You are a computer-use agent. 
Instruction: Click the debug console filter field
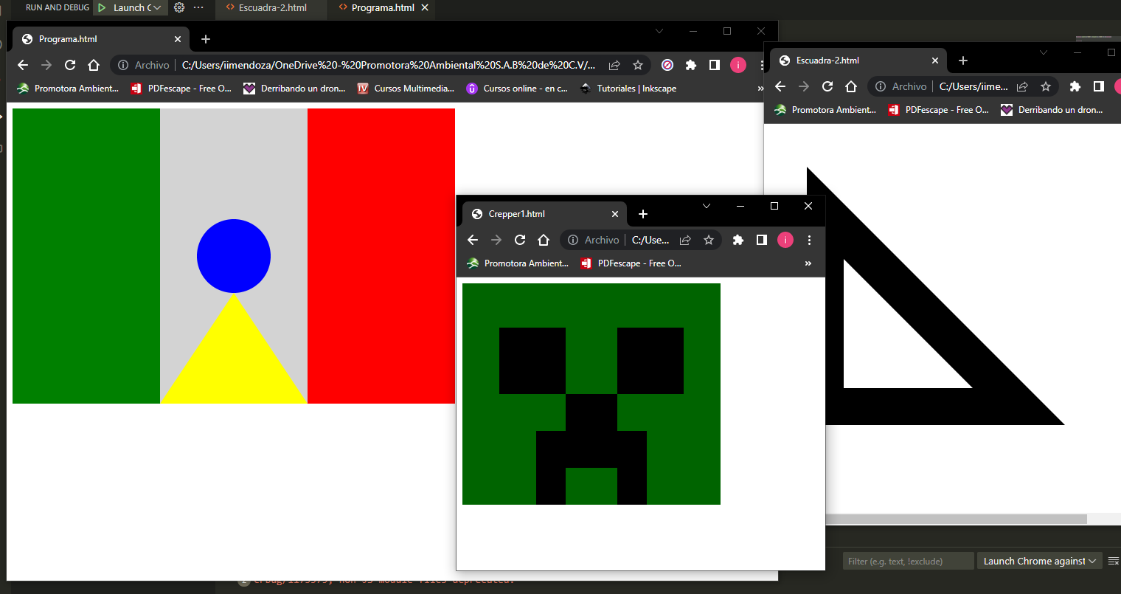click(x=908, y=562)
